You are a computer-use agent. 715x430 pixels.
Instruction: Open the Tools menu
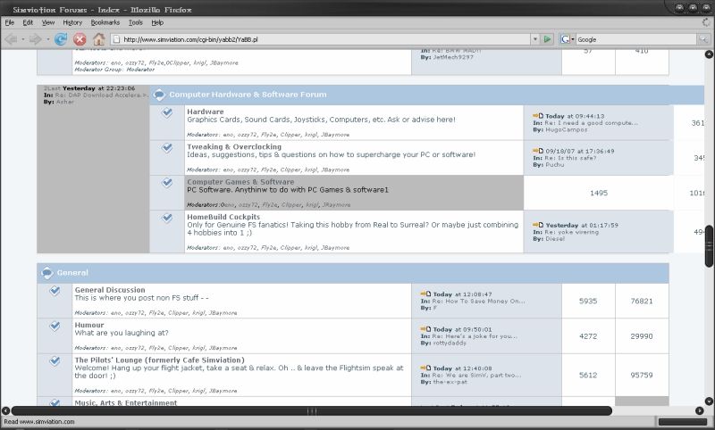(x=135, y=21)
